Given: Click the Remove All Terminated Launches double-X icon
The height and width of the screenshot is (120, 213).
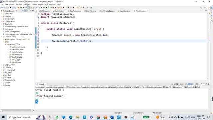Looking at the screenshot, I should click(x=177, y=84).
